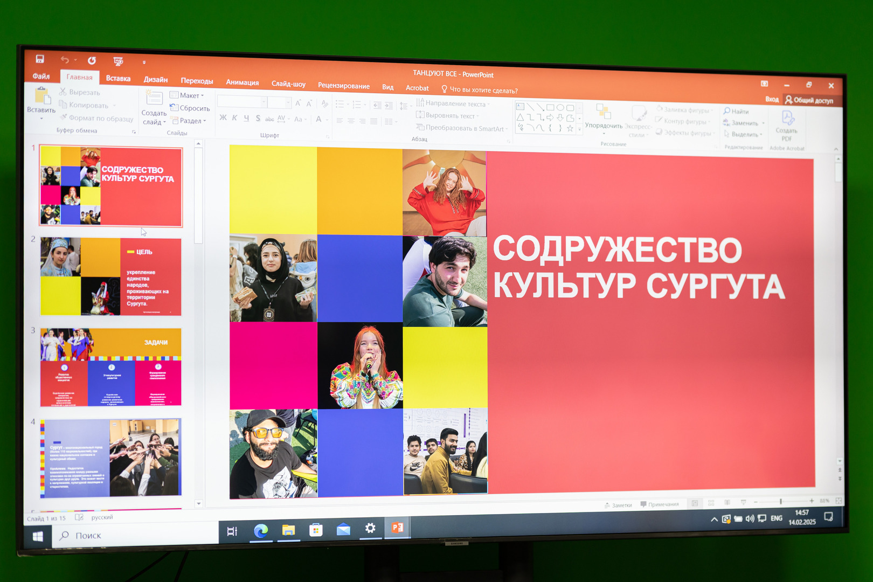The image size is (873, 582).
Task: Select slide 2 thumbnail titled ЦЕЛЬ
Action: pyautogui.click(x=110, y=276)
